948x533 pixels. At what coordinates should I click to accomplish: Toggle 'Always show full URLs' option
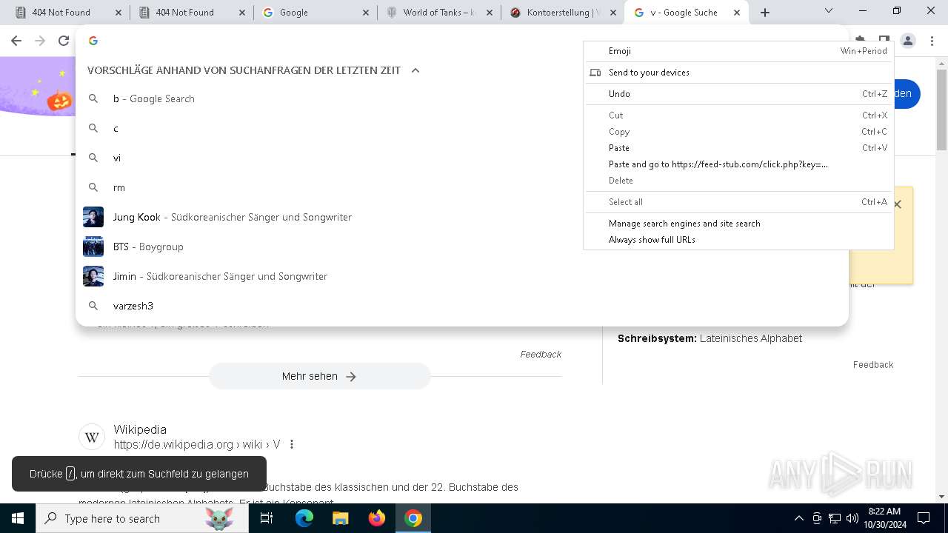pos(738,240)
